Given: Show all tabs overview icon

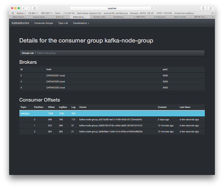Looking at the screenshot, I should pyautogui.click(x=211, y=8).
